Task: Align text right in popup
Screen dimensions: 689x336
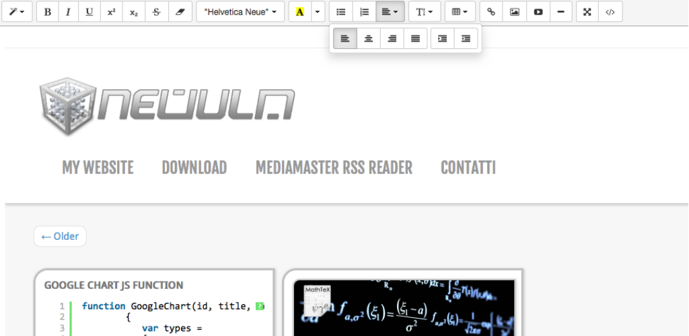Action: point(392,38)
